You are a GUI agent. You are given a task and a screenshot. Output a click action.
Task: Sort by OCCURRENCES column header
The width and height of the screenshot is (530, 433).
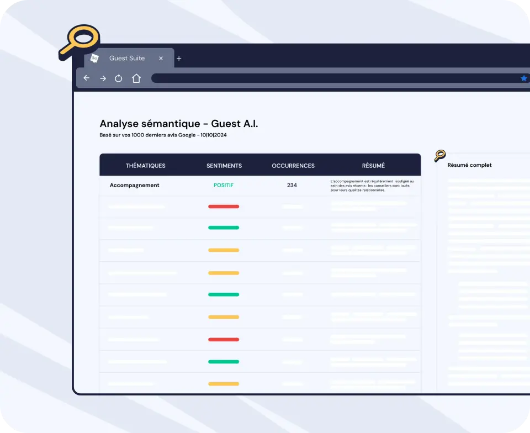tap(293, 166)
